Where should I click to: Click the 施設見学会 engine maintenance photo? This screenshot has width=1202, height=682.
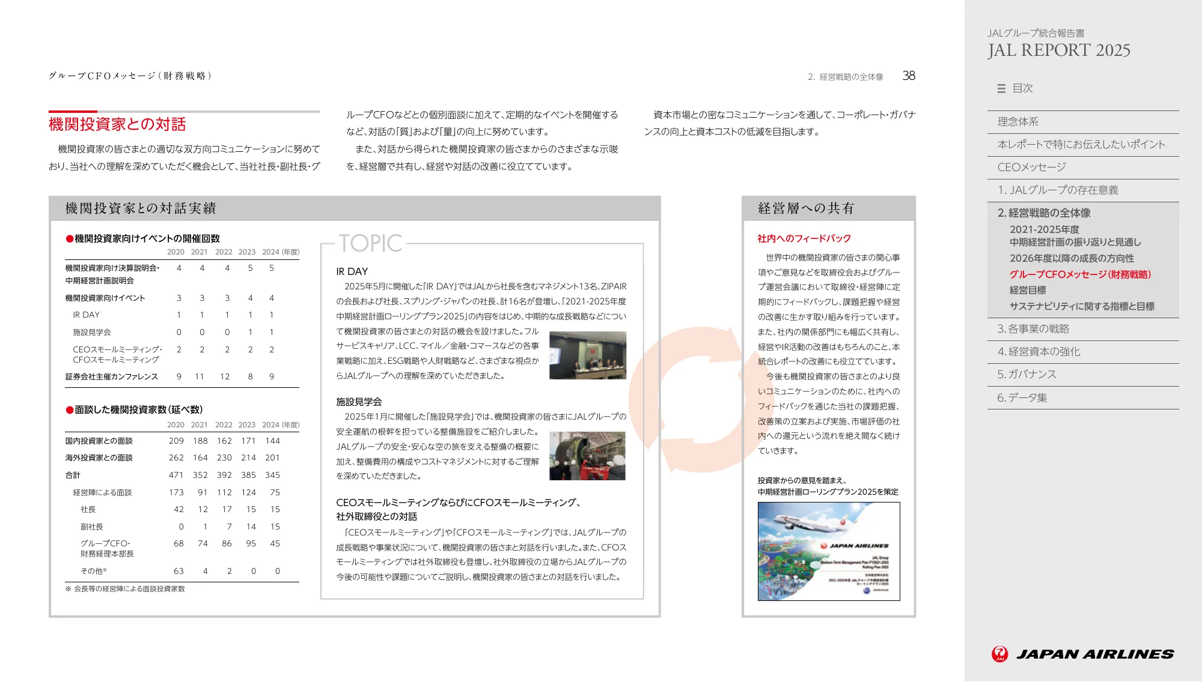pos(588,456)
